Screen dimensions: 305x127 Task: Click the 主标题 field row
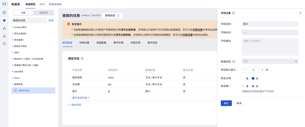tap(143, 84)
